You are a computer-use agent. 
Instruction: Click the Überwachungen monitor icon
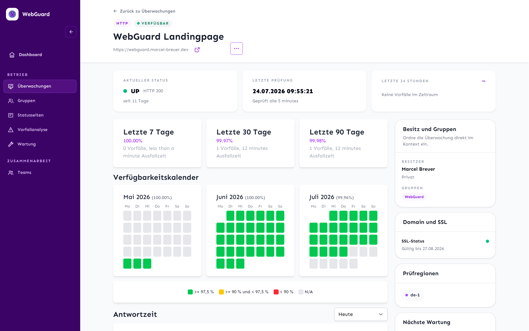pyautogui.click(x=11, y=86)
